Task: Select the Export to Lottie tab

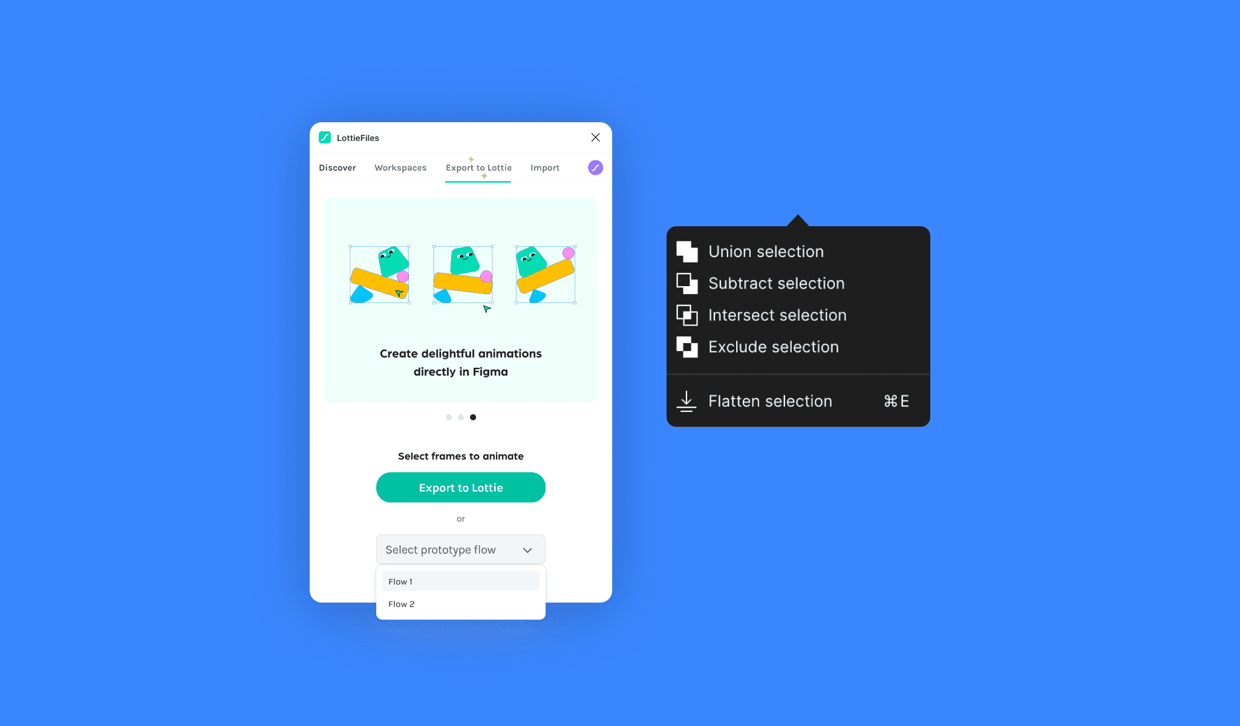Action: (x=478, y=168)
